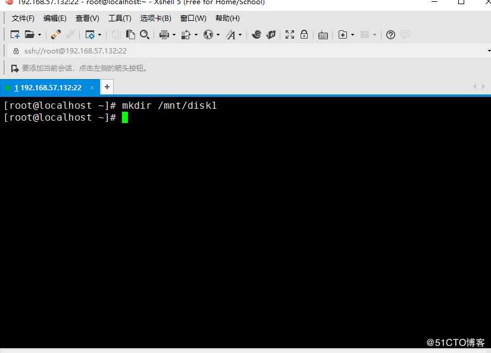This screenshot has height=353, width=491.
Task: Click the grayed Disconnect icon
Action: [x=70, y=34]
